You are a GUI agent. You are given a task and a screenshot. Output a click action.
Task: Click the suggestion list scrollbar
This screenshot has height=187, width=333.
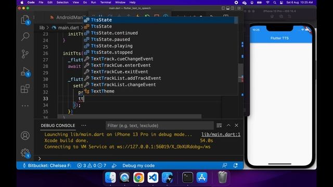pyautogui.click(x=236, y=20)
